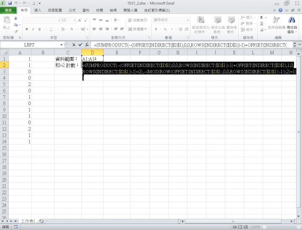Open the Name Box dropdown showing LEFT
Screen dimensions: 302x230
coord(61,45)
